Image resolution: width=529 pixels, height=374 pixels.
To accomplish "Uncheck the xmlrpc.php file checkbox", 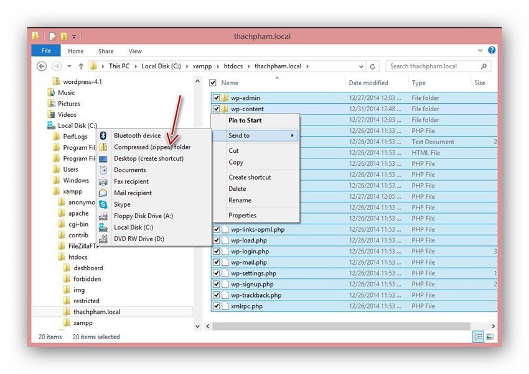I will click(217, 306).
